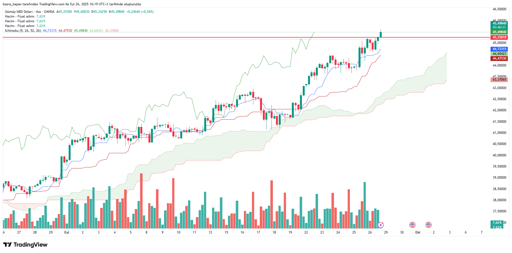Click the 03:40:23 countdown price label
Screen dimensions: 512x253
(x=499, y=27)
